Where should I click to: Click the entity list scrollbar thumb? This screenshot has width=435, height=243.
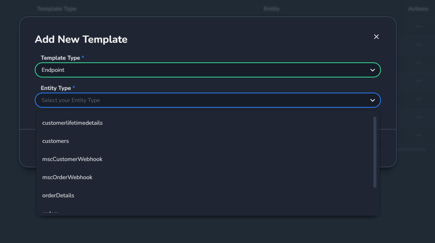(x=375, y=152)
